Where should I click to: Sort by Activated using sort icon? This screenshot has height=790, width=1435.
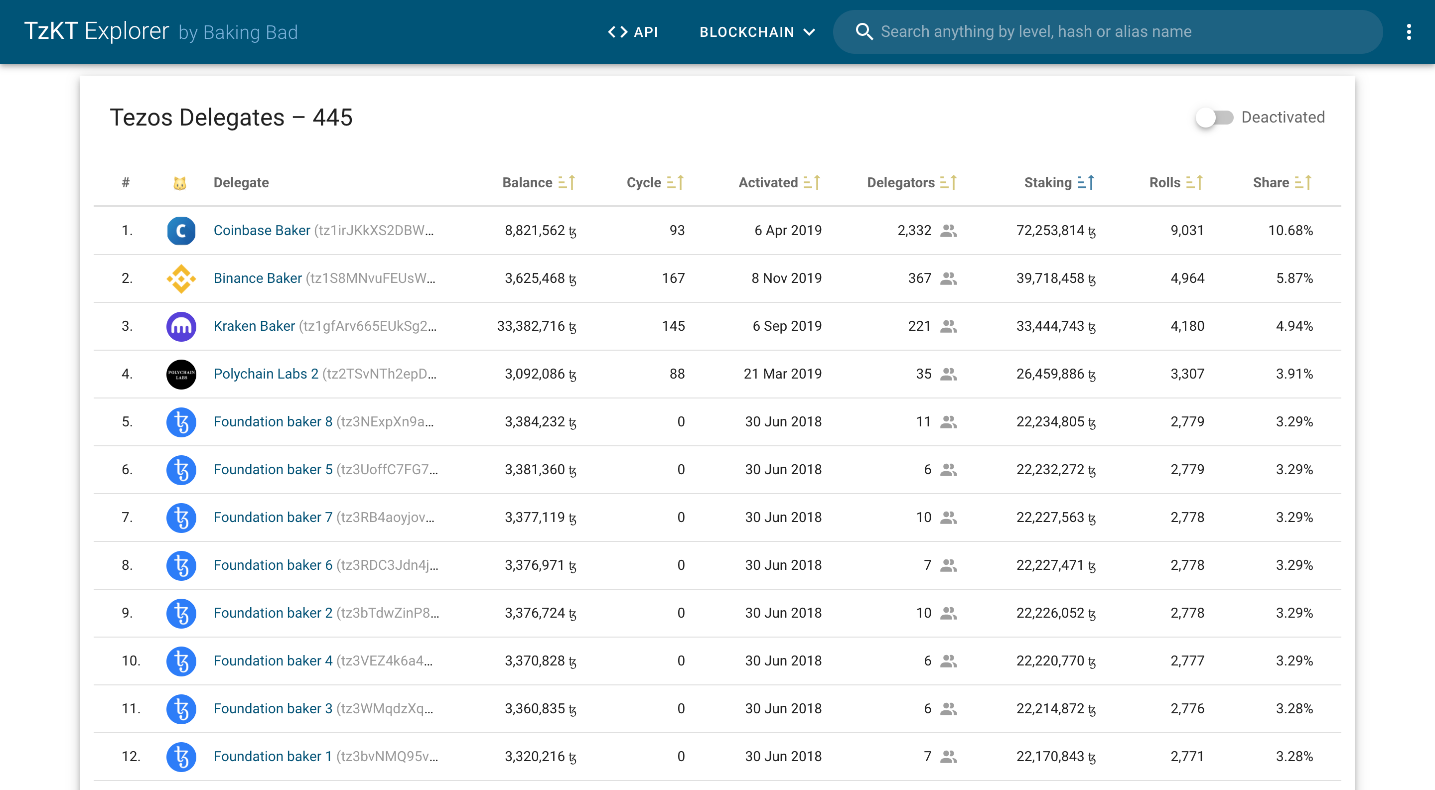point(812,183)
